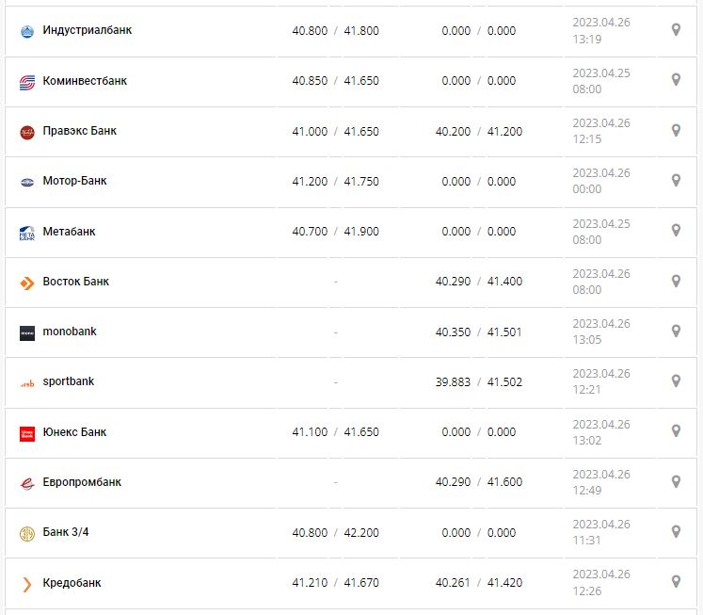Screen dimensions: 703x615
Task: Click the Банк 3/4 round logo
Action: pos(26,533)
